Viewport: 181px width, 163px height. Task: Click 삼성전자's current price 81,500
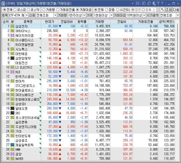click(x=53, y=26)
